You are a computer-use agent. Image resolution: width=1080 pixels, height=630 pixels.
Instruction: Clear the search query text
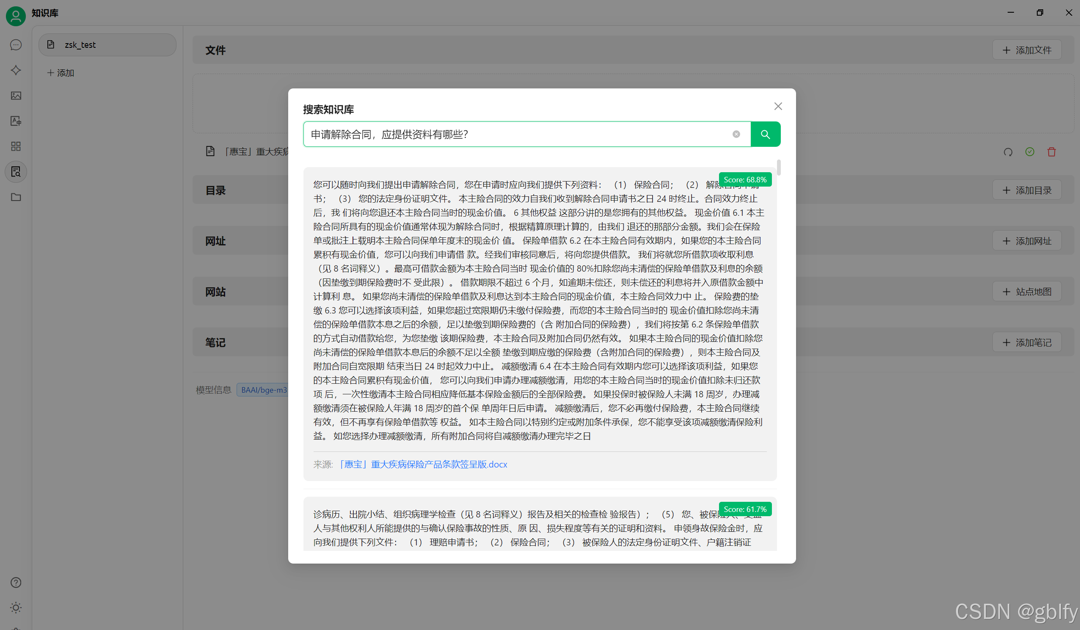736,134
